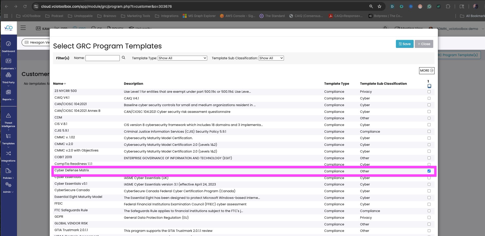This screenshot has width=485, height=236.
Task: Open the Chrome extensions puzzle icon
Action: pos(448,6)
